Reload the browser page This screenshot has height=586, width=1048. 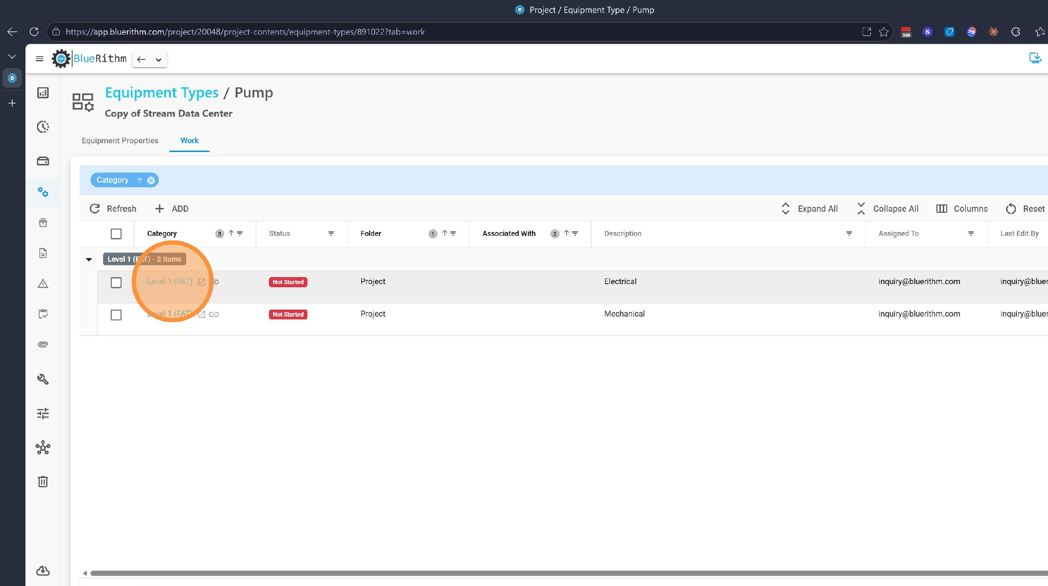[34, 32]
